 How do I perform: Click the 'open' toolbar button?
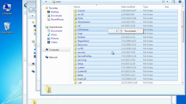(x=57, y=2)
